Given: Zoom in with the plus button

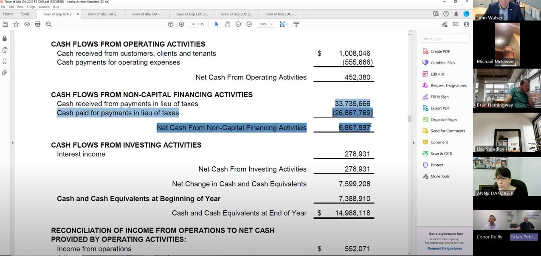Looking at the screenshot, I should (x=249, y=24).
